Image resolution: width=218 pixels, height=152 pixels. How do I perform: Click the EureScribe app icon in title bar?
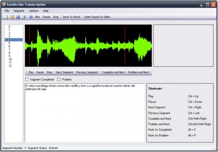point(4,4)
